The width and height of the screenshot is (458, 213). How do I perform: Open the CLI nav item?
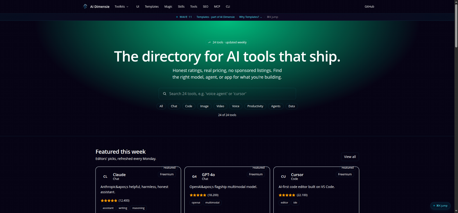coord(228,6)
